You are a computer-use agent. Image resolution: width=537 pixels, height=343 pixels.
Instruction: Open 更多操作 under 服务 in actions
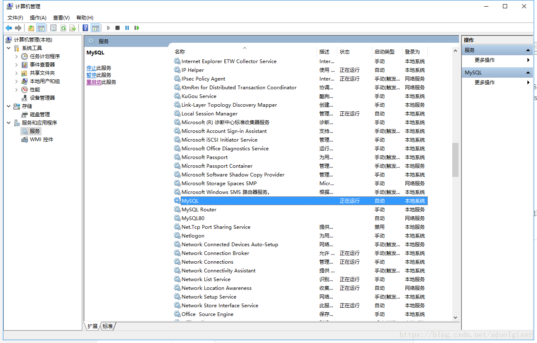(x=485, y=60)
